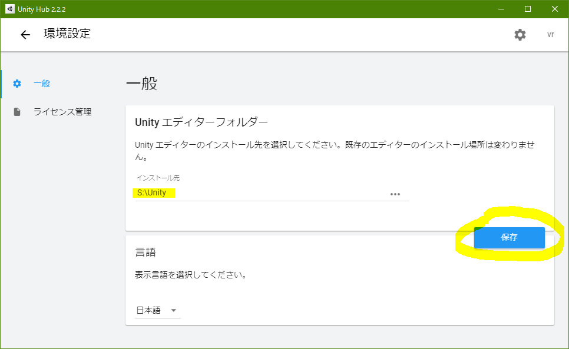Open the 'vr' account menu
Image resolution: width=569 pixels, height=349 pixels.
551,34
